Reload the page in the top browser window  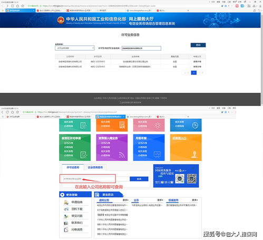point(12,6)
